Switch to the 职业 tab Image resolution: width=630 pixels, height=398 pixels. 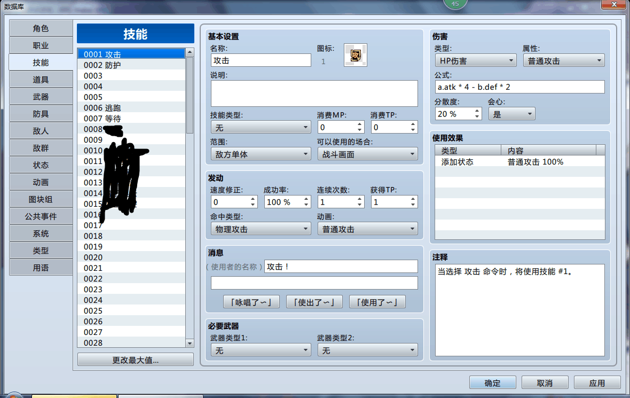41,45
